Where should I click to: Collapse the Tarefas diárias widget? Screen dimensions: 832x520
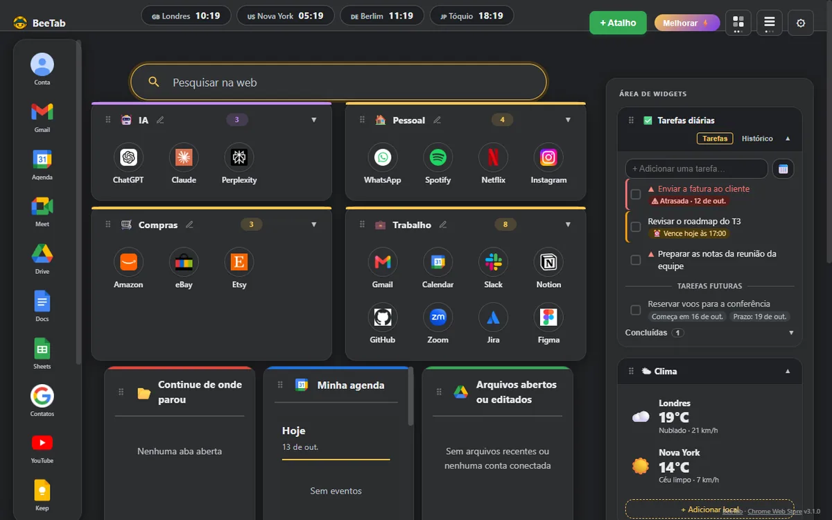(788, 139)
